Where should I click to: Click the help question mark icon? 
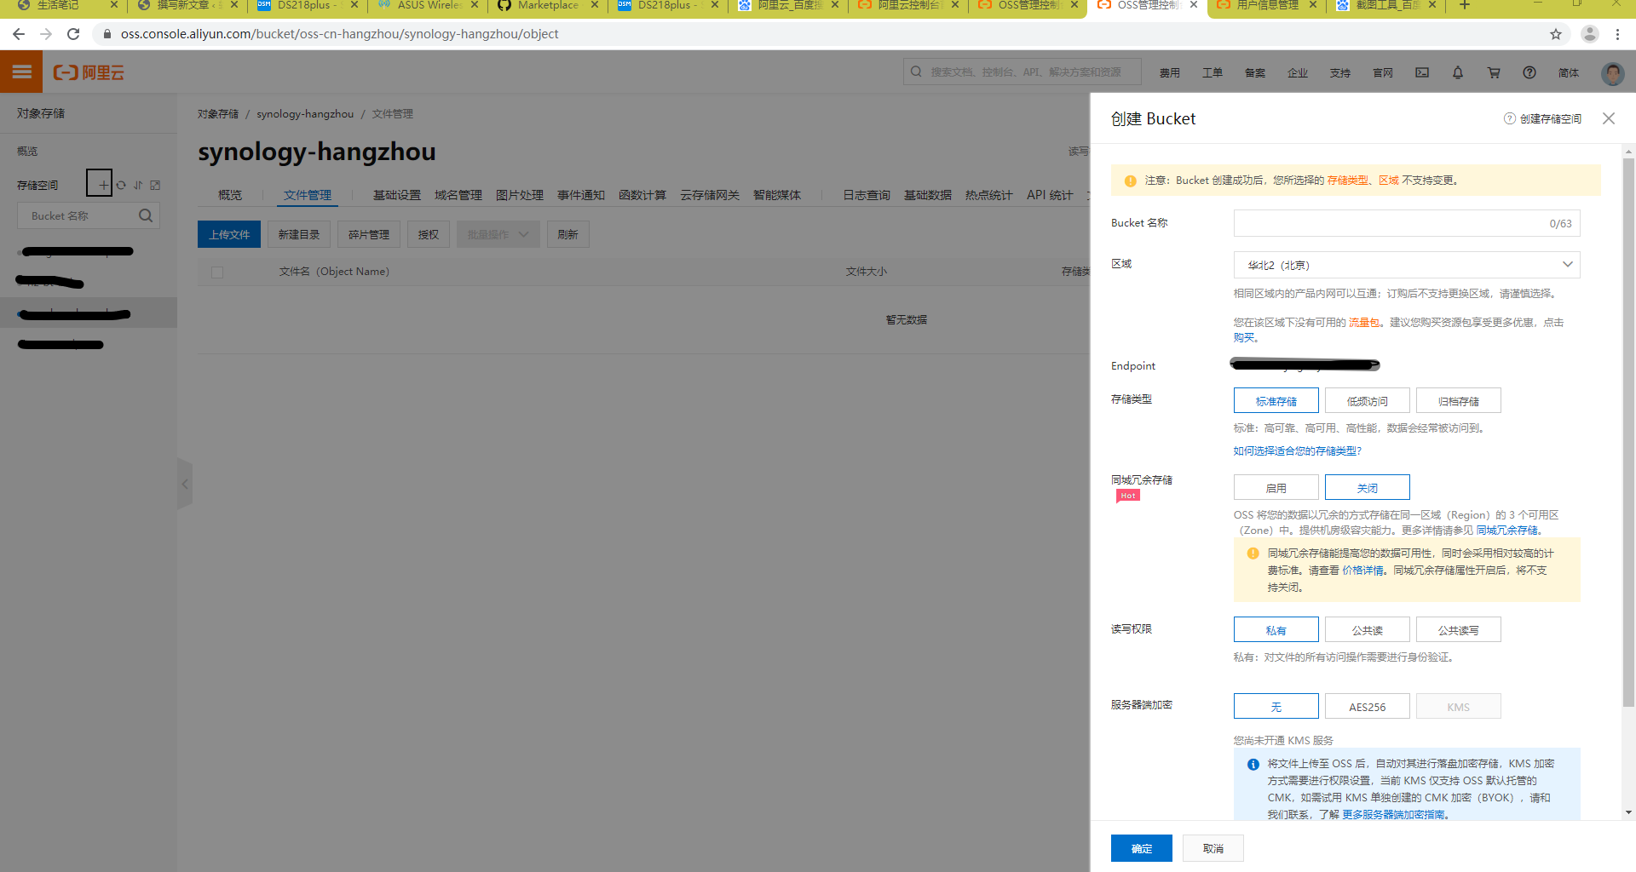click(x=1529, y=72)
